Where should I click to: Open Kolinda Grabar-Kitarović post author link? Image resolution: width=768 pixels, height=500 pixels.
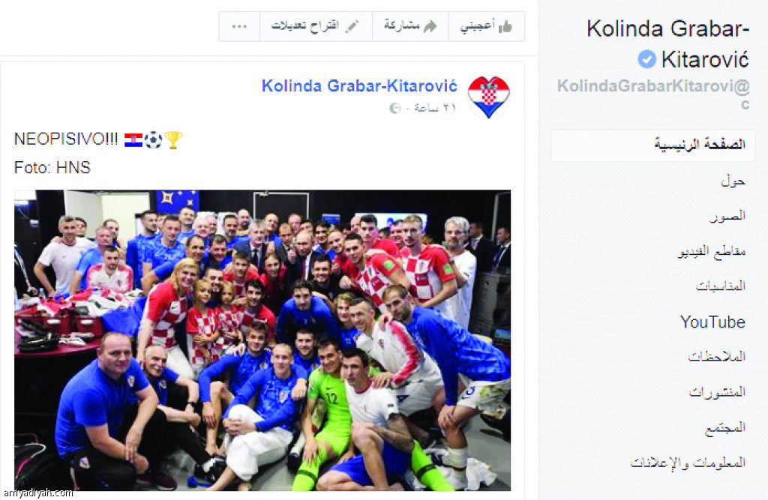click(359, 86)
